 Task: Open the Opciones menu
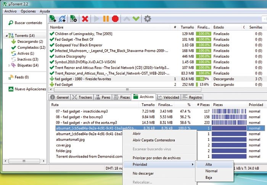(x=28, y=11)
